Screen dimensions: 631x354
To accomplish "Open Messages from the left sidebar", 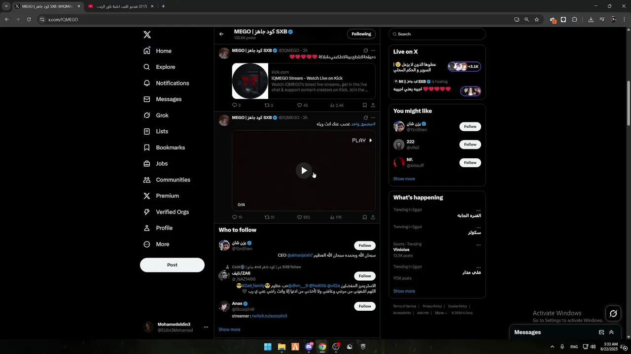I will pos(163,99).
